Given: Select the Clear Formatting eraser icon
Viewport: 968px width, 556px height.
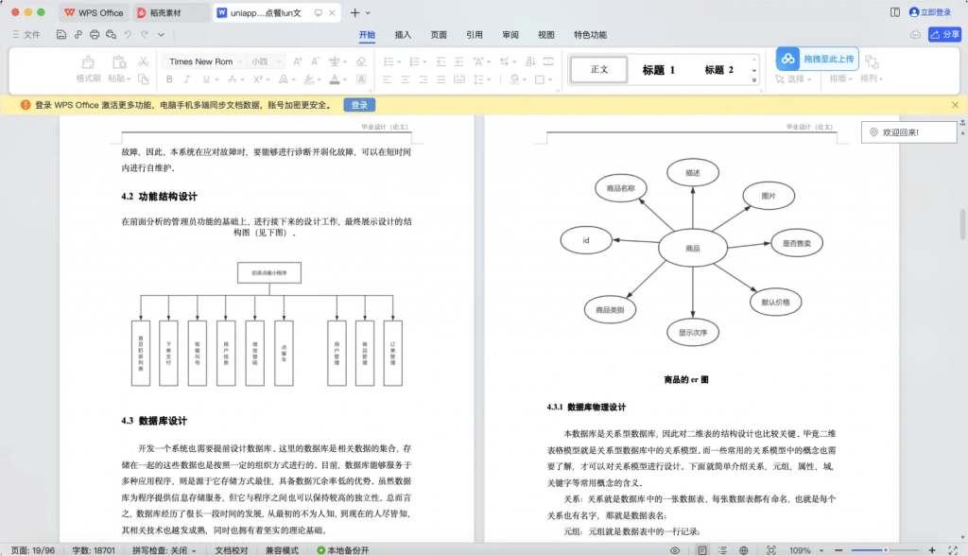Looking at the screenshot, I should [x=360, y=61].
